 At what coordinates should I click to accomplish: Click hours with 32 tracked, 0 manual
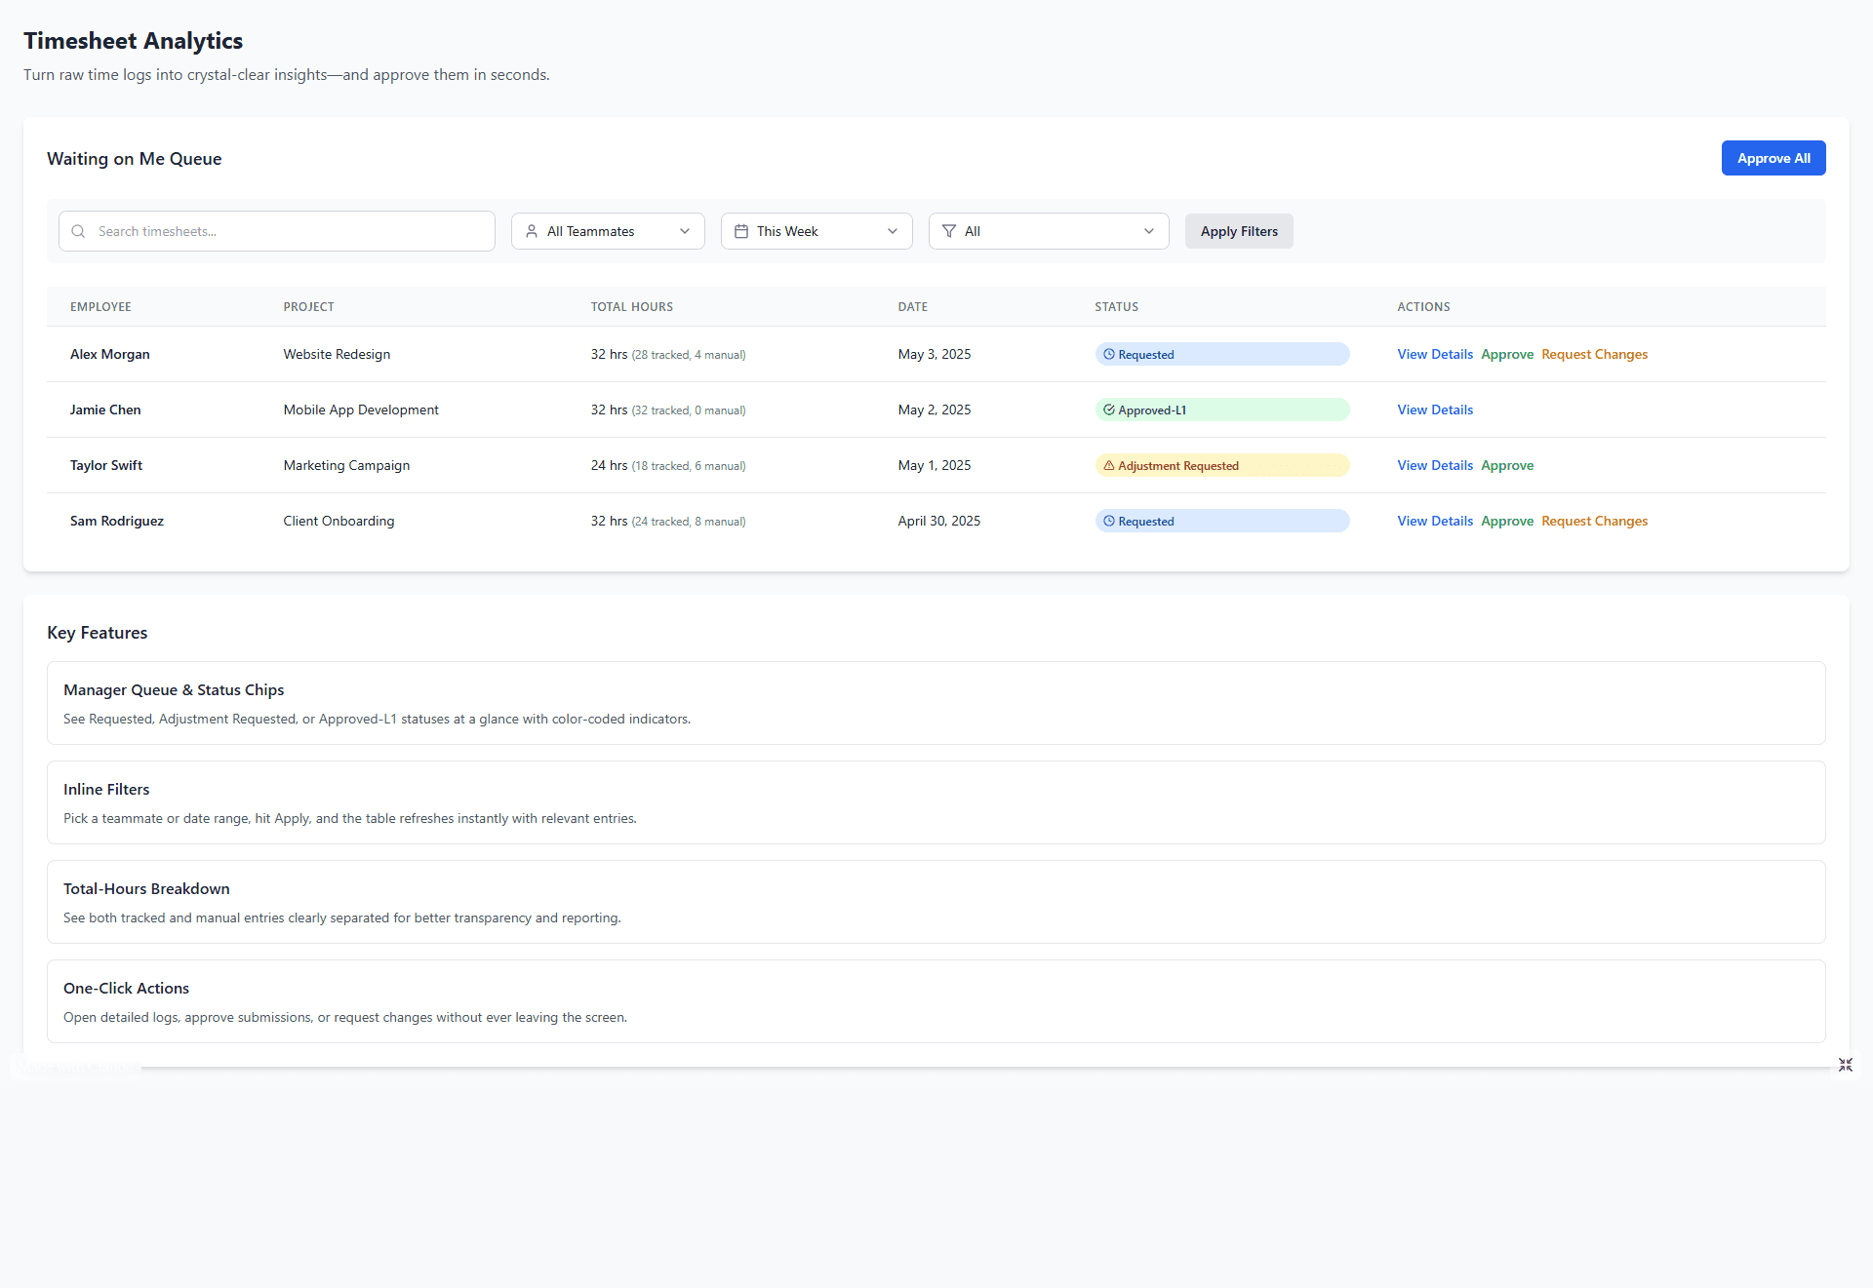click(x=668, y=410)
